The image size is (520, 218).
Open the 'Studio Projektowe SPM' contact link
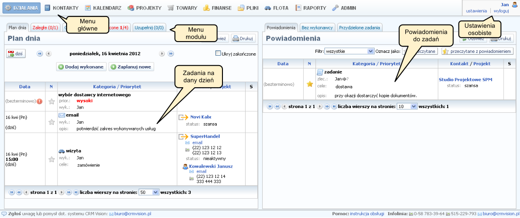click(465, 80)
